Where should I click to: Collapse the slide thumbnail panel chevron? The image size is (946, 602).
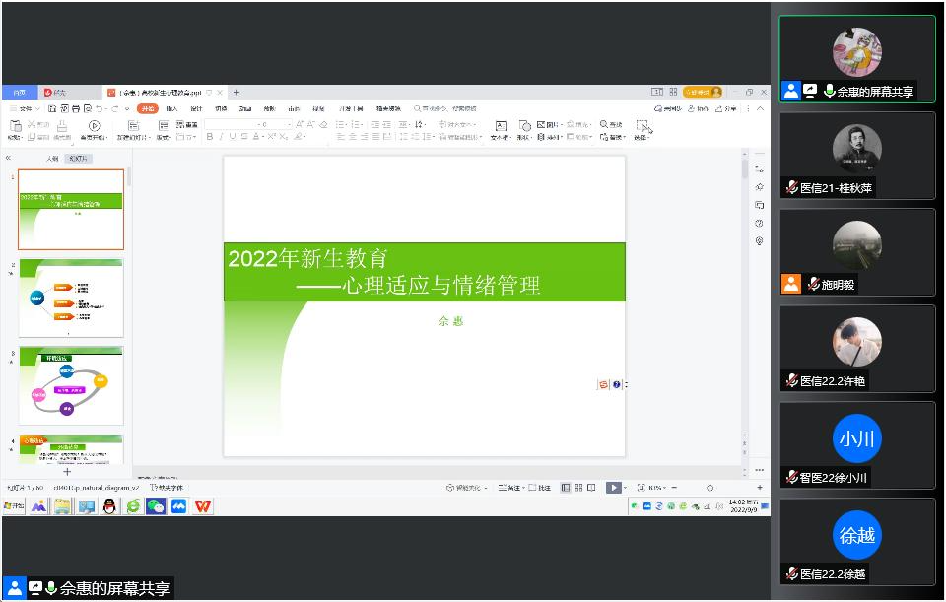9,158
